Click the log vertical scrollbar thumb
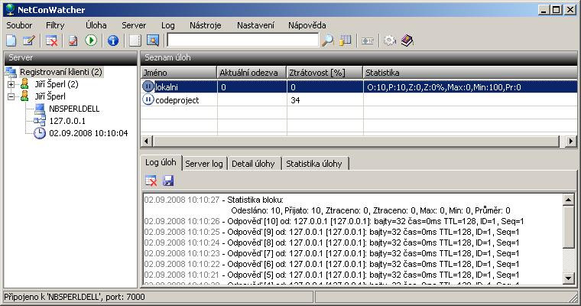Screen dimensions: 581x306 point(569,226)
